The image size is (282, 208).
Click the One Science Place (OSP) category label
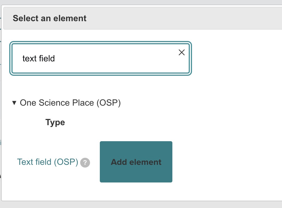[x=70, y=103]
